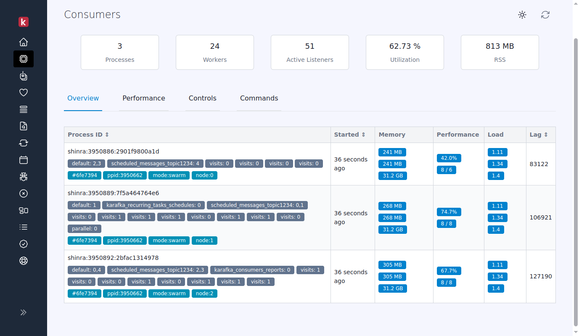Open the Errors page via the bug icon
The image size is (579, 336).
tap(24, 177)
